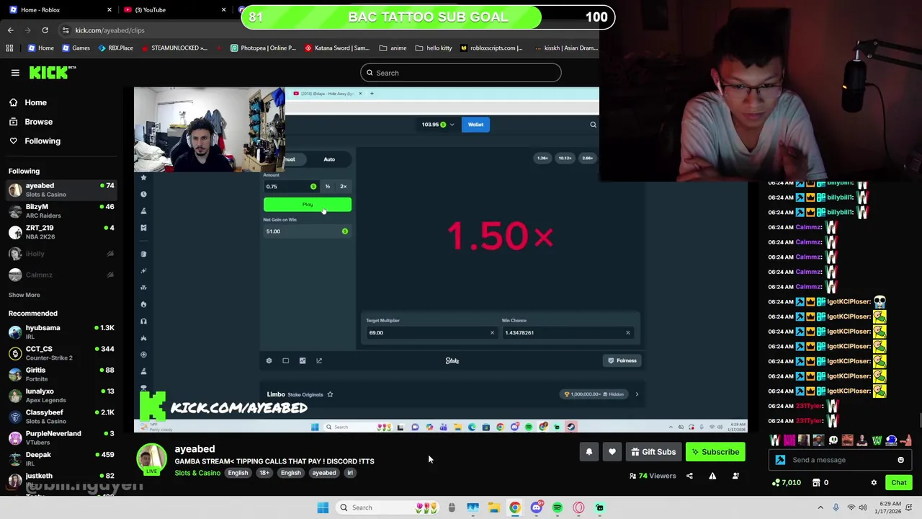
Task: Open Opera browser from taskbar
Action: [x=578, y=507]
